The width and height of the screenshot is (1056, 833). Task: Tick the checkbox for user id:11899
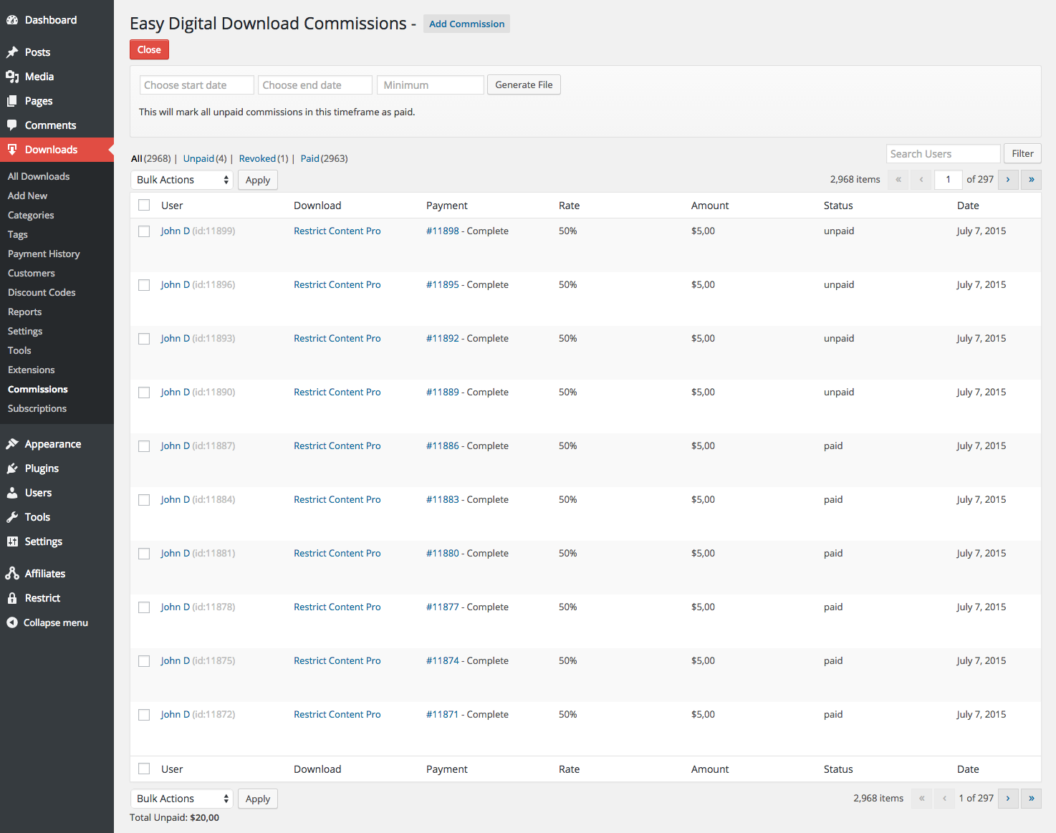[x=144, y=231]
